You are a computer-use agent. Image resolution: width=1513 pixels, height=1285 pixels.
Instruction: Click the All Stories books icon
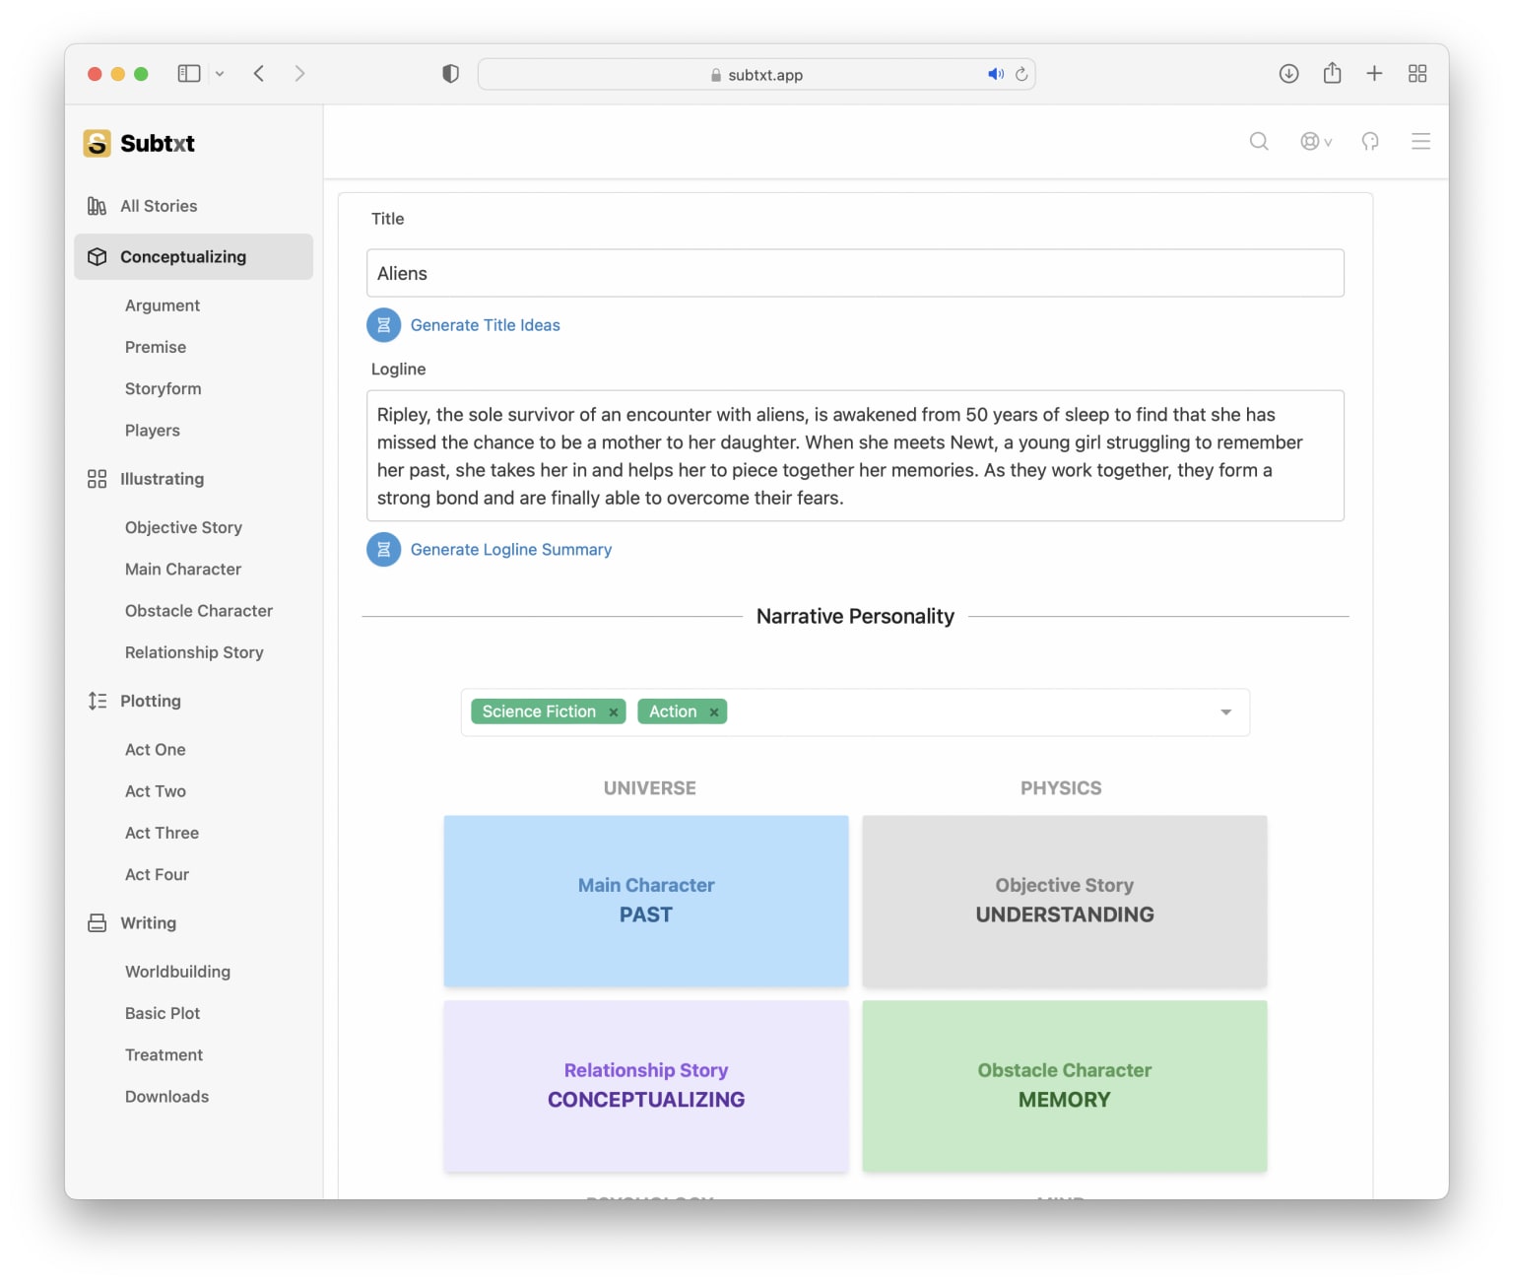(97, 206)
